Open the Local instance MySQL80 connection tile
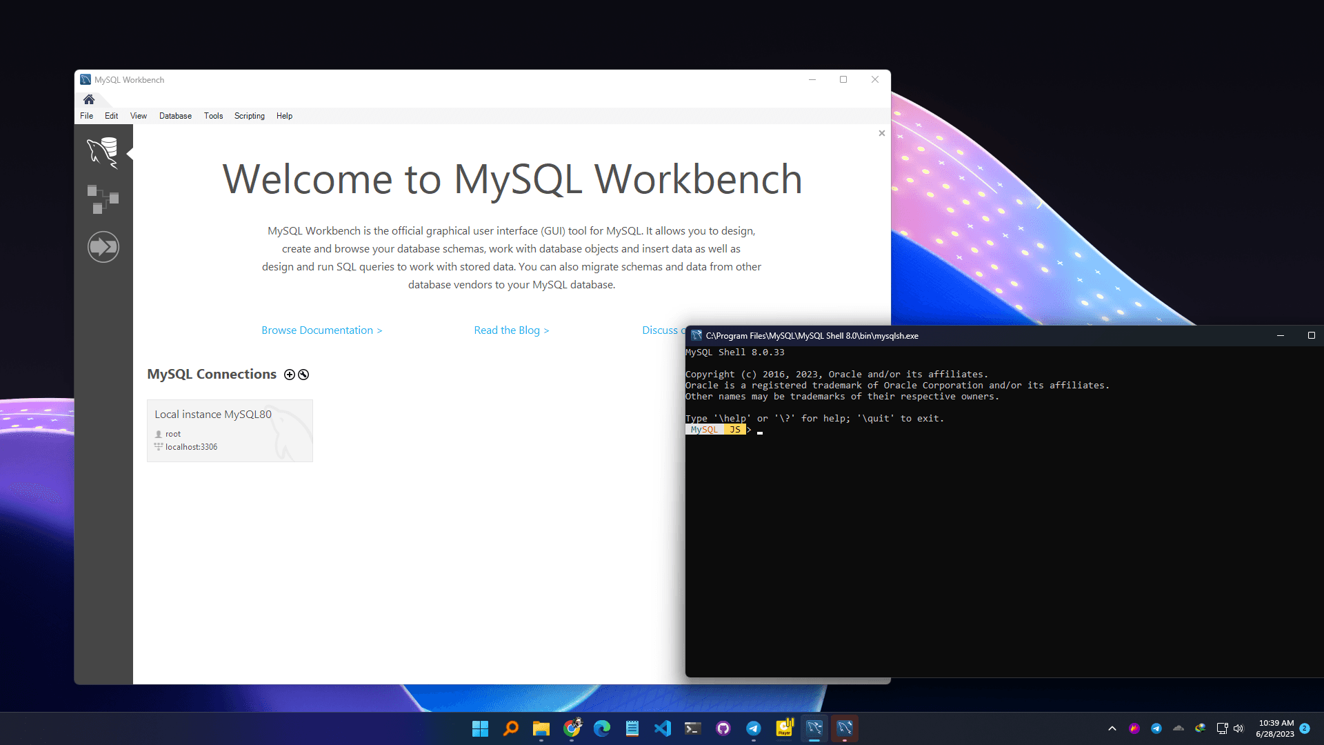Viewport: 1324px width, 745px height. coord(230,430)
